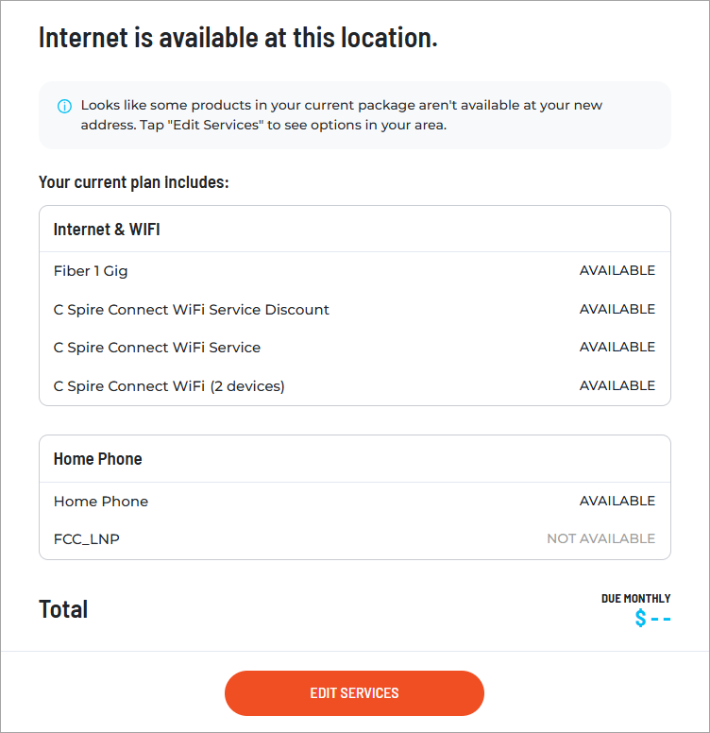Click the Due Monthly label
Image resolution: width=710 pixels, height=733 pixels.
point(635,599)
